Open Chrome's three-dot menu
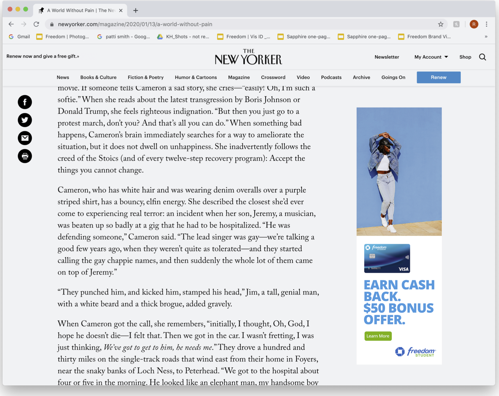The width and height of the screenshot is (499, 396). click(487, 24)
